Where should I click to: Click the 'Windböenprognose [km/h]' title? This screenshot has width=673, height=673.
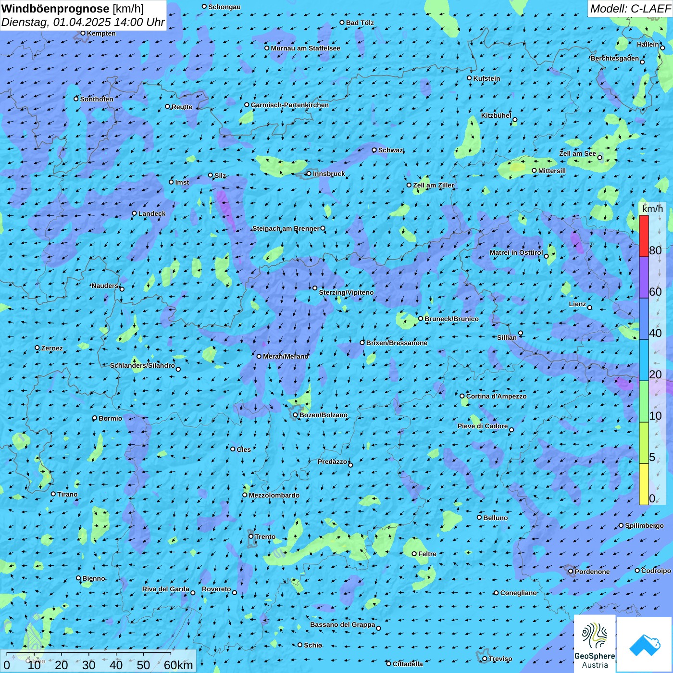(x=73, y=9)
